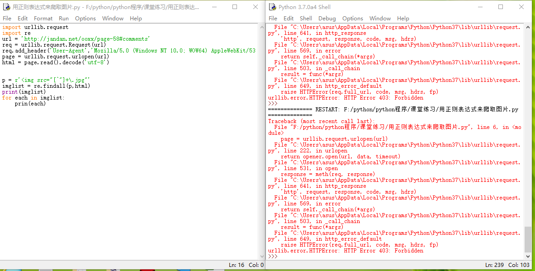Maximize the script editor window
Image resolution: width=535 pixels, height=271 pixels.
[x=234, y=7]
